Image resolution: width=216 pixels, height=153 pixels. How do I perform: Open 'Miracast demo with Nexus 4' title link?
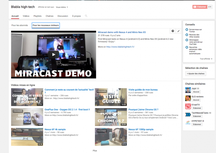(122, 32)
